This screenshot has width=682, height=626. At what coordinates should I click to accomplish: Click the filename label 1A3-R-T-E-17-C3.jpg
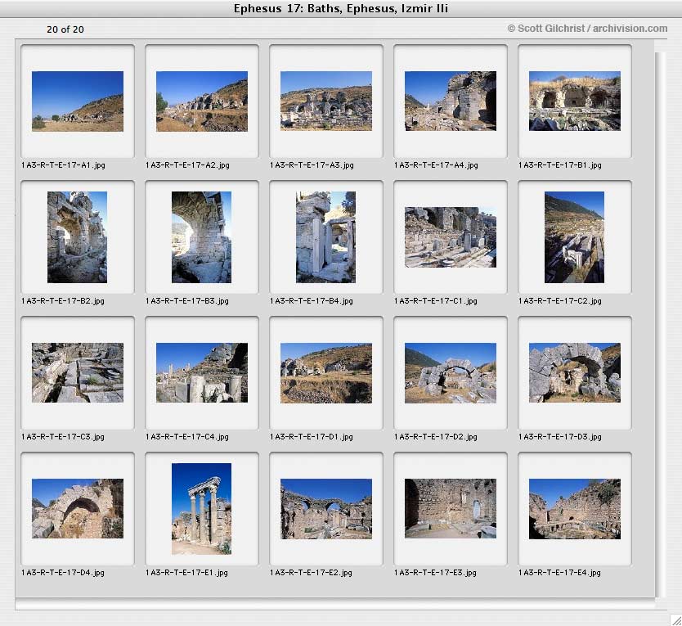63,437
